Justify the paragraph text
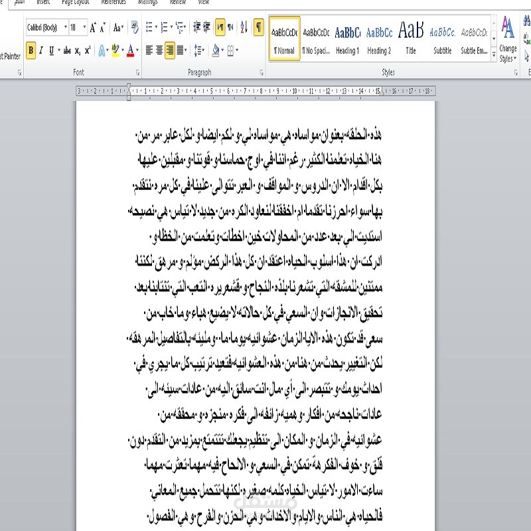The image size is (531, 531). coord(180,50)
